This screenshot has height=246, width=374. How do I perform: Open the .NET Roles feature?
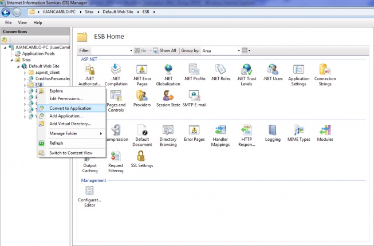tap(221, 73)
